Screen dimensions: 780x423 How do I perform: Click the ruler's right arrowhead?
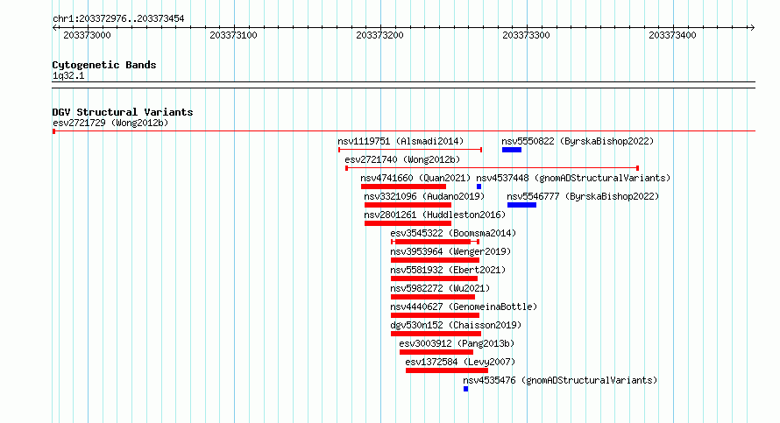pos(753,27)
